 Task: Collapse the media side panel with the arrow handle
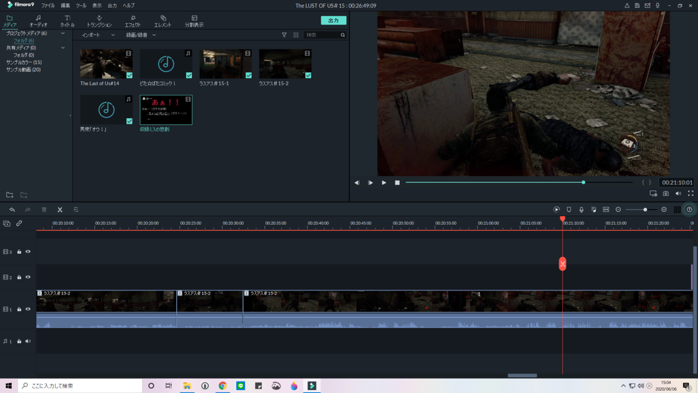(70, 115)
